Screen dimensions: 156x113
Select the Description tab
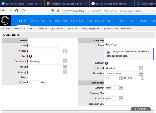(141, 109)
